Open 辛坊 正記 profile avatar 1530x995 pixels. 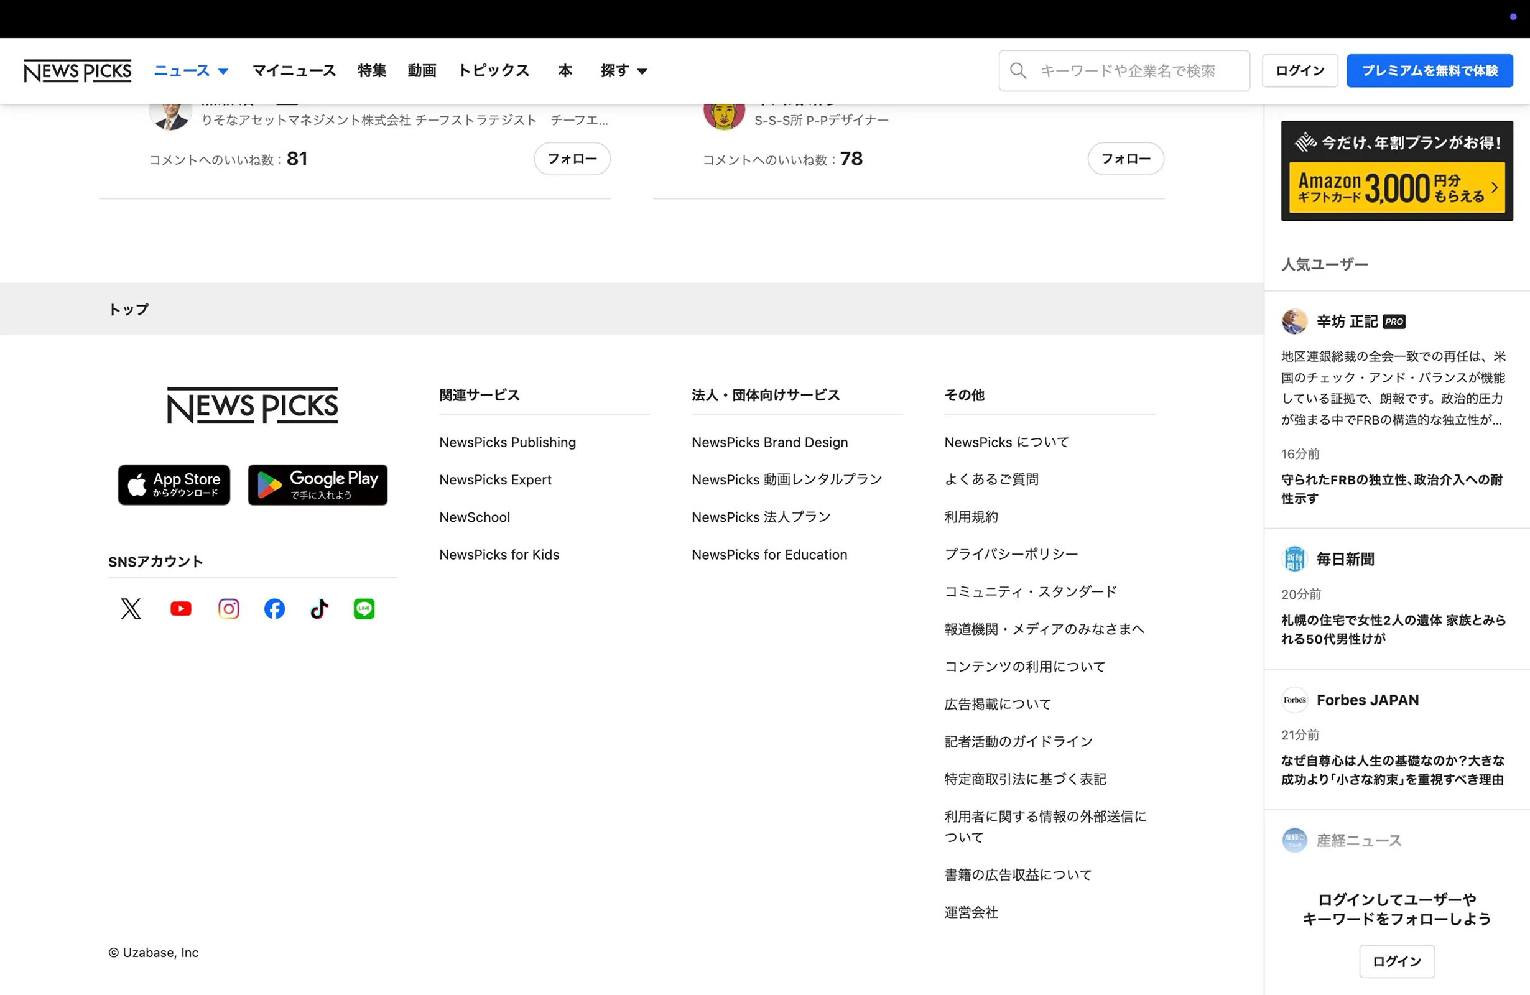point(1294,321)
